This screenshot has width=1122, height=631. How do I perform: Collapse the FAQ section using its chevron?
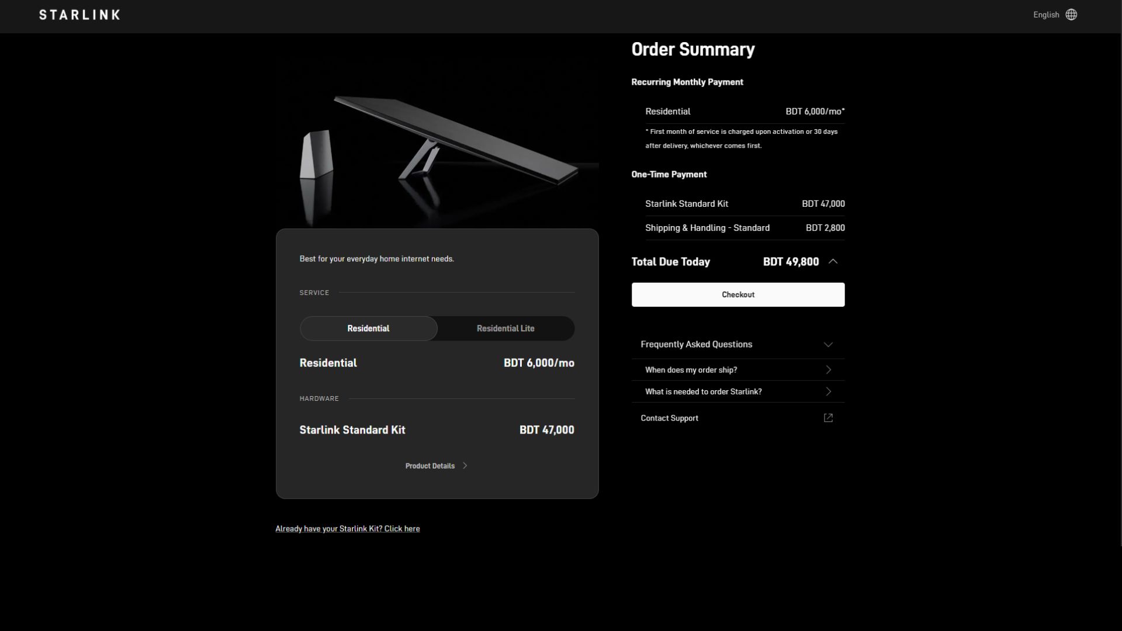click(x=828, y=345)
